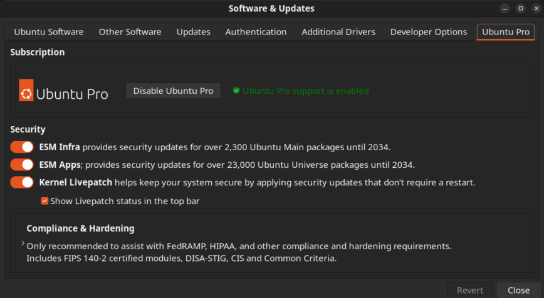This screenshot has width=544, height=298.
Task: Uncheck Show Livepatch status in top bar
Action: coord(44,201)
